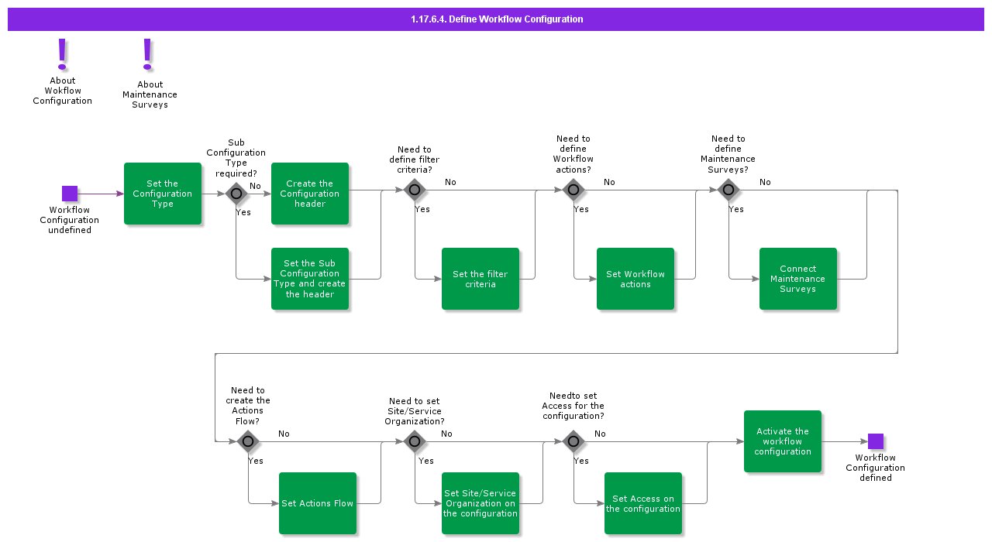The image size is (992, 542).
Task: Select the Need to set Site/Service Organization diamond
Action: (x=415, y=441)
